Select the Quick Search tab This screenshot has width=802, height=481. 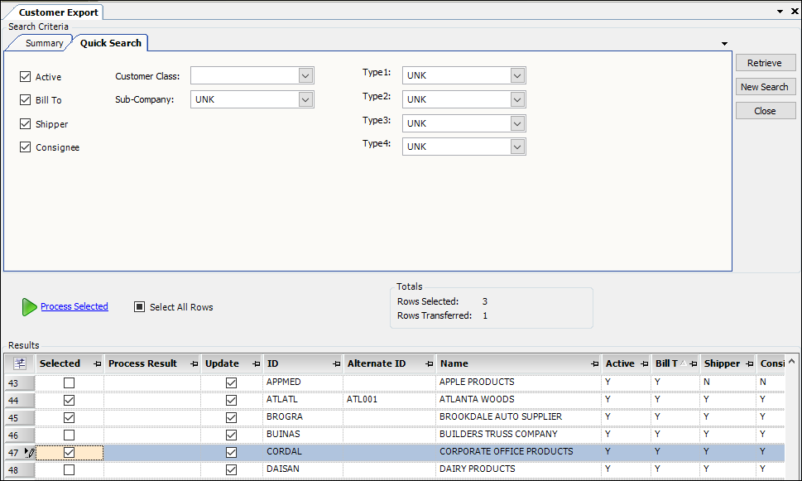[110, 43]
